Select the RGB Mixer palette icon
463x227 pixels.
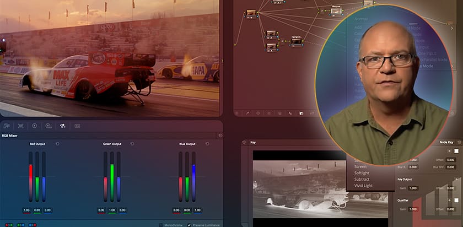[x=63, y=126]
